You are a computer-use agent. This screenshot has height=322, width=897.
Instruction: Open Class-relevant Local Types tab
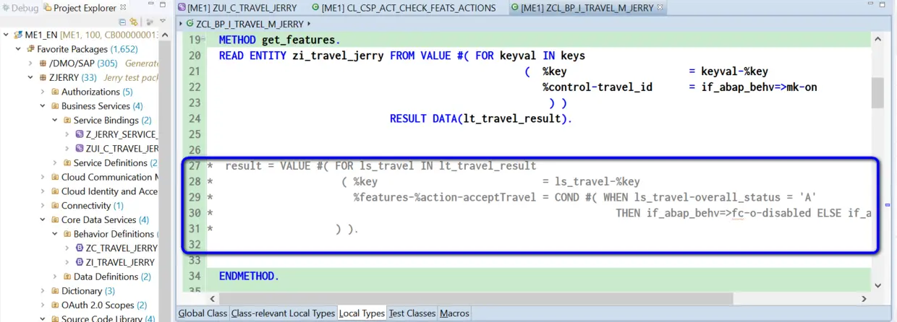pos(283,313)
